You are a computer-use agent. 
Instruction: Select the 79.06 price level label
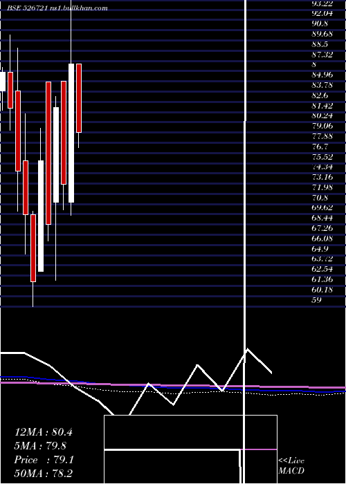click(322, 127)
